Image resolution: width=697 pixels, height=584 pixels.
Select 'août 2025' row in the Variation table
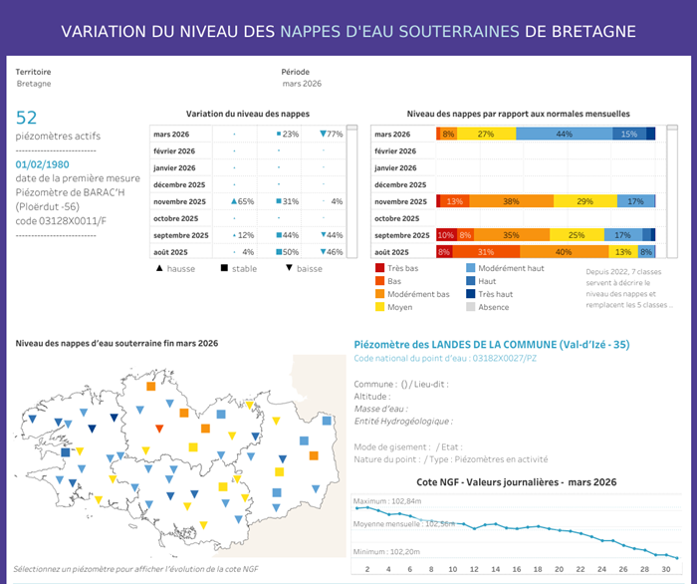180,252
